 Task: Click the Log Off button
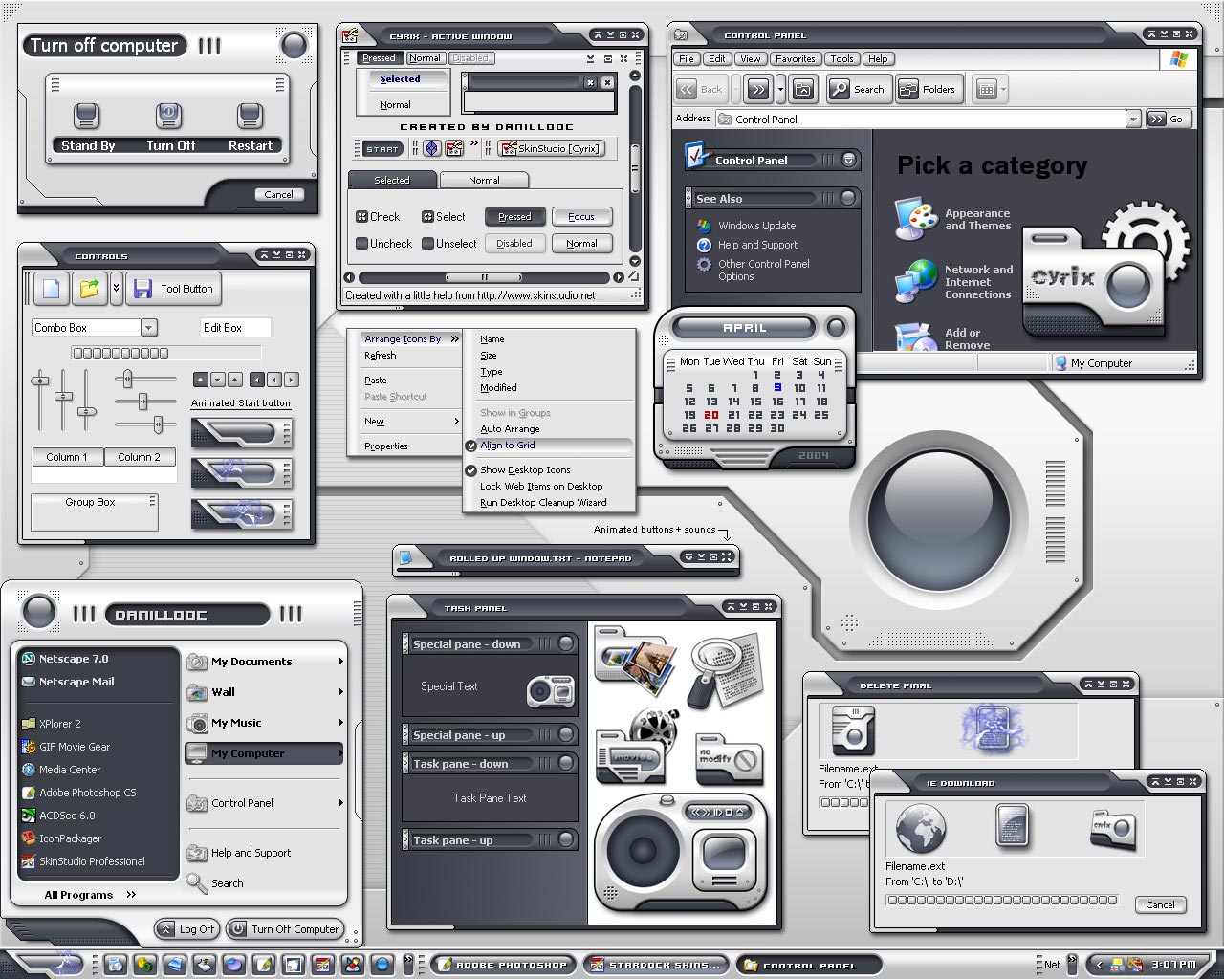pos(188,929)
